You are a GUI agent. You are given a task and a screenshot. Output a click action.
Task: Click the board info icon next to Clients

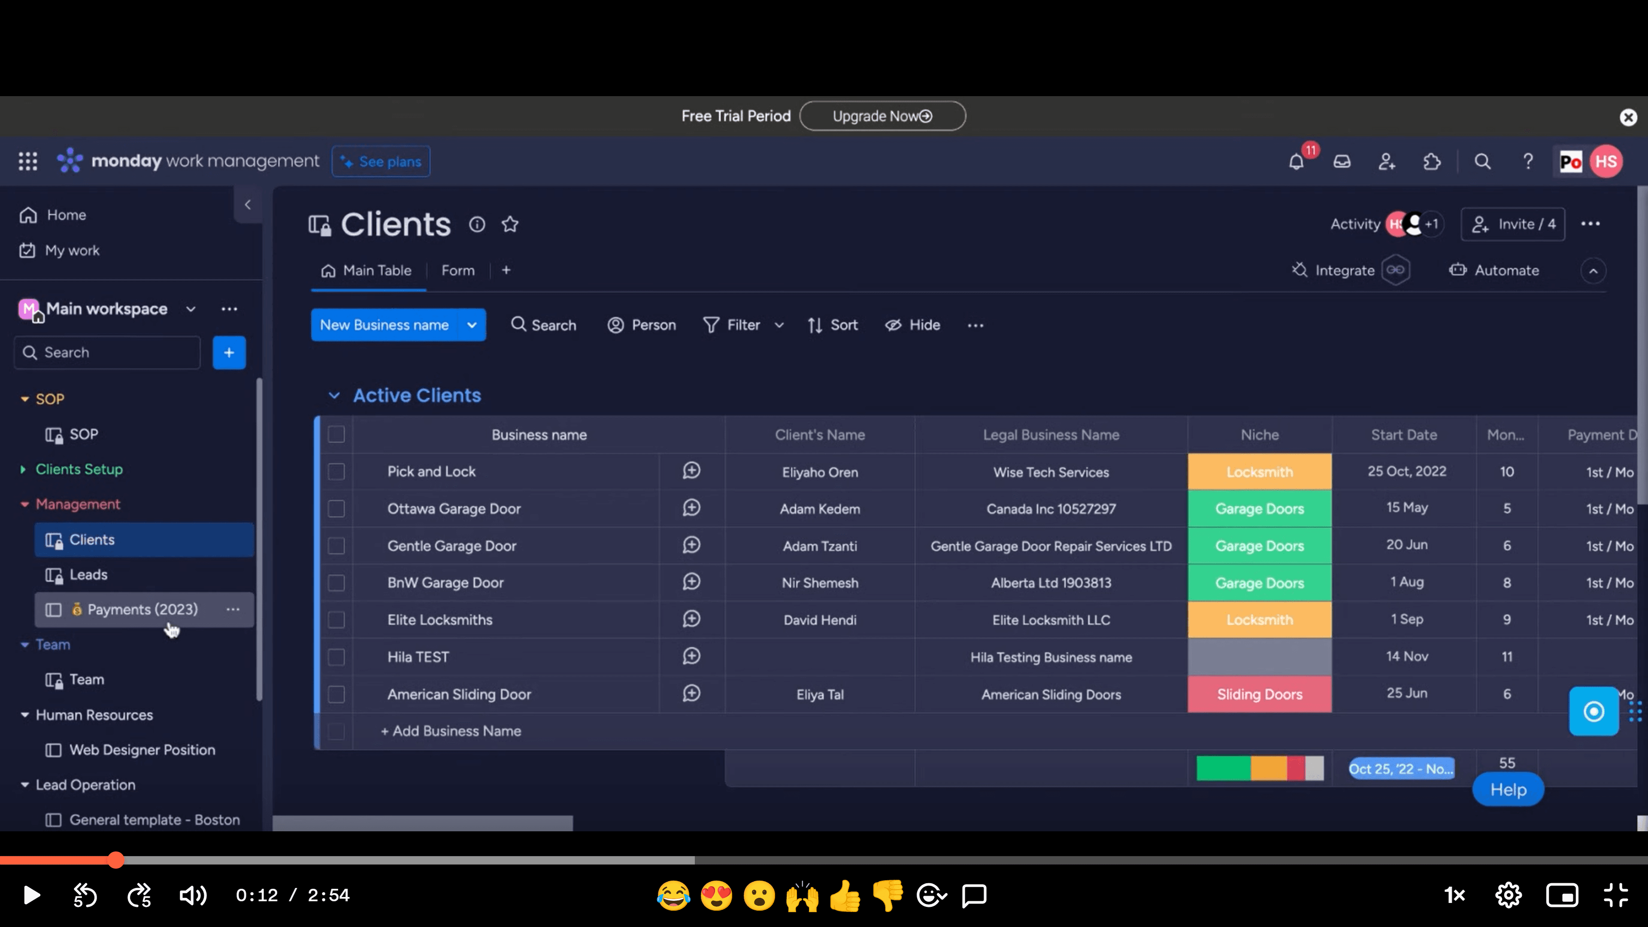477,224
